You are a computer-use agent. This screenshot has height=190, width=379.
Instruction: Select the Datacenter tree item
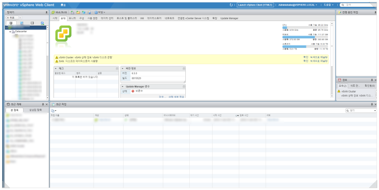[21, 32]
